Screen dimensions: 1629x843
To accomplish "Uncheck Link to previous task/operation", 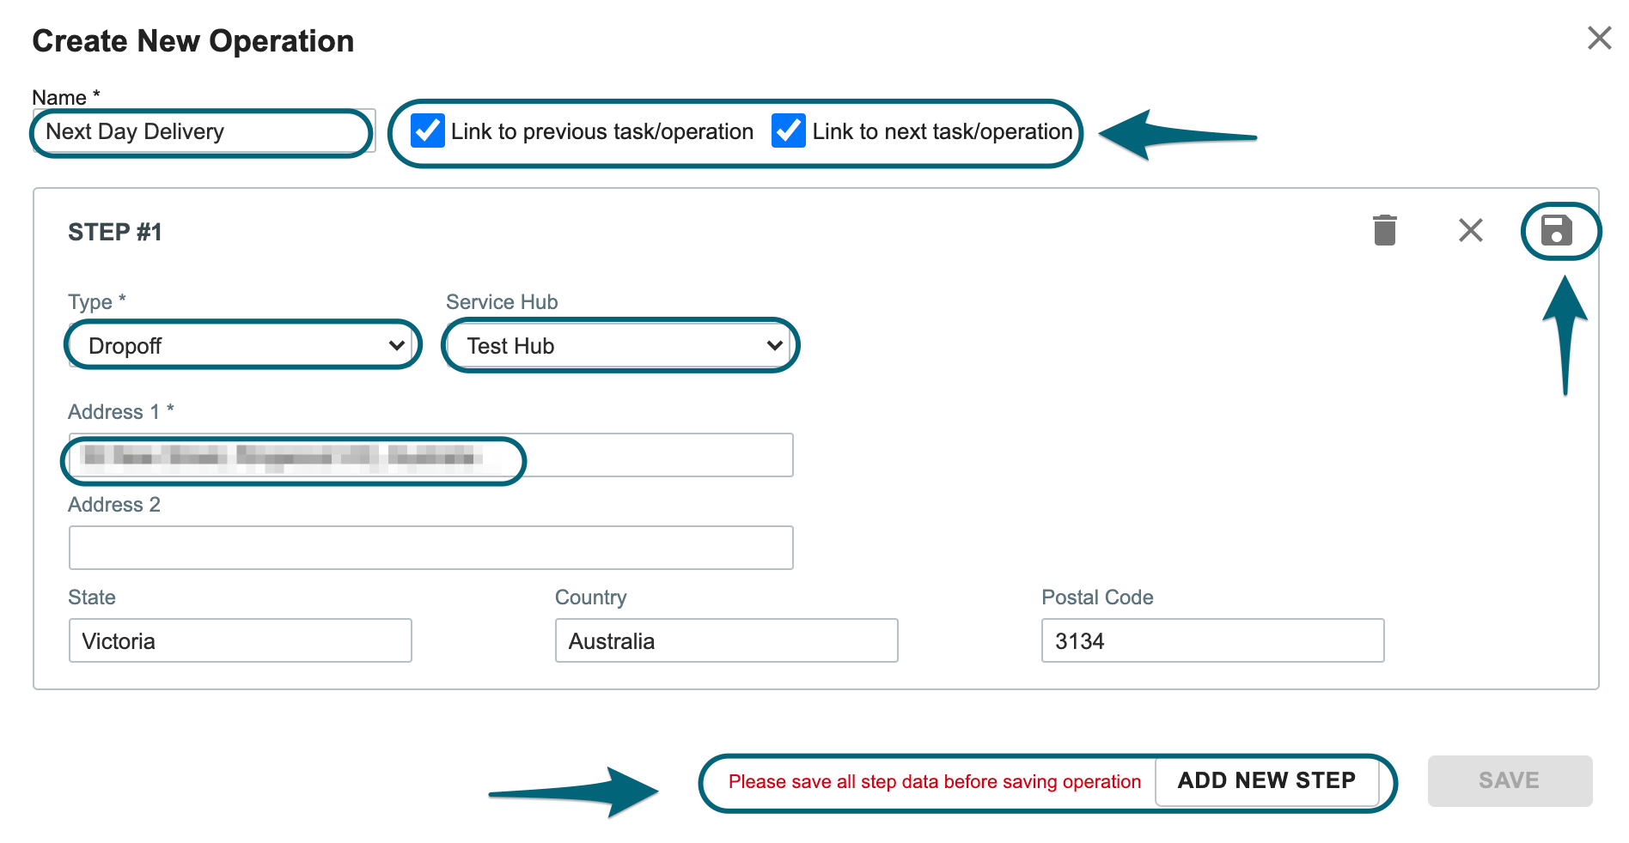I will [x=427, y=130].
